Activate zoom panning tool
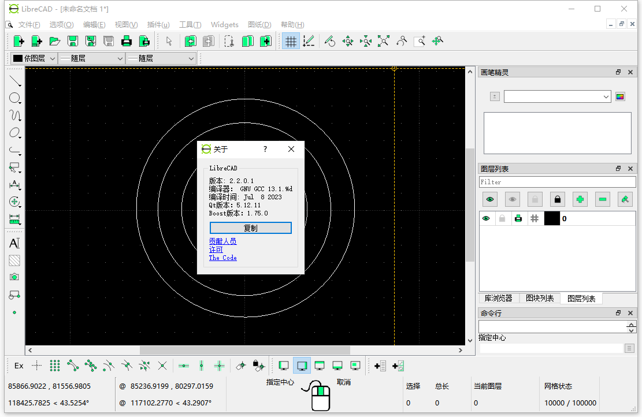642x417 pixels. pyautogui.click(x=437, y=42)
